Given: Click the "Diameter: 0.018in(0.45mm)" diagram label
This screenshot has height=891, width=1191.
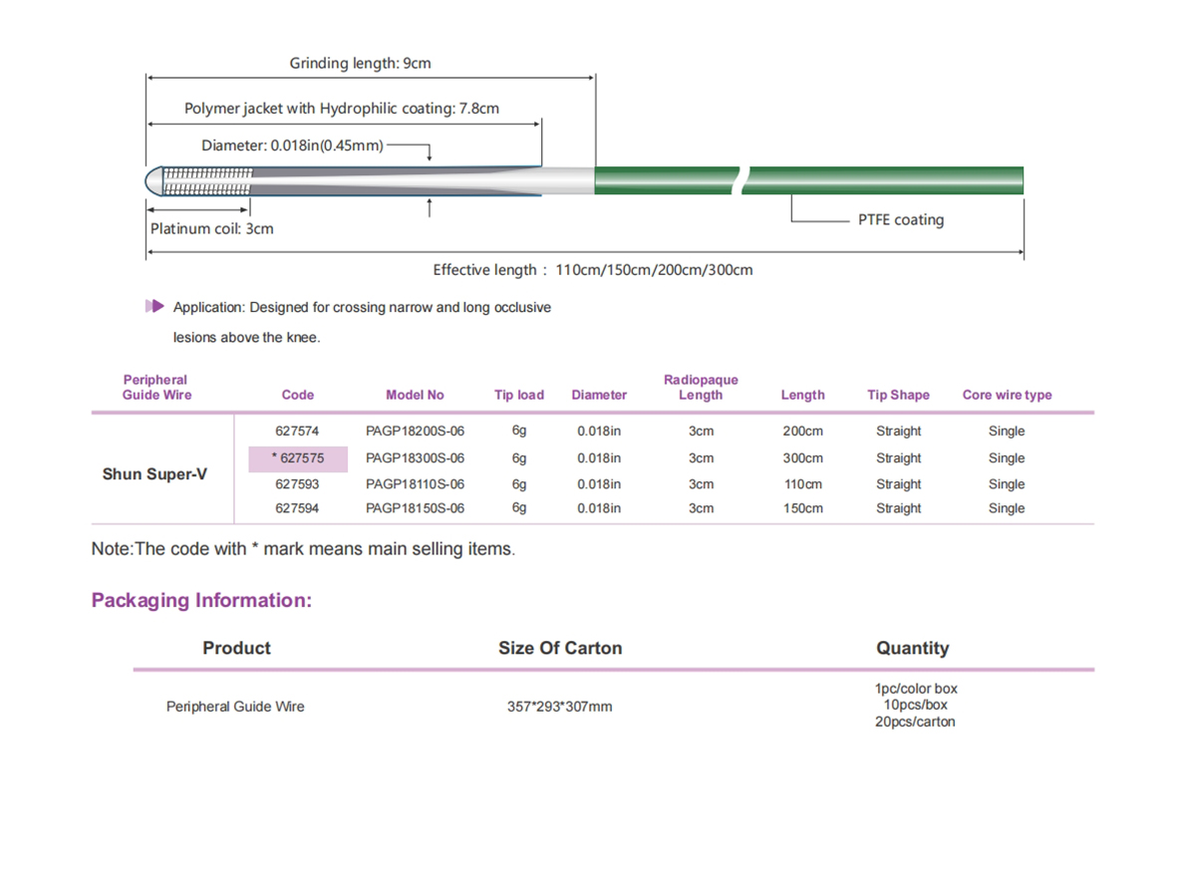Looking at the screenshot, I should click(292, 146).
